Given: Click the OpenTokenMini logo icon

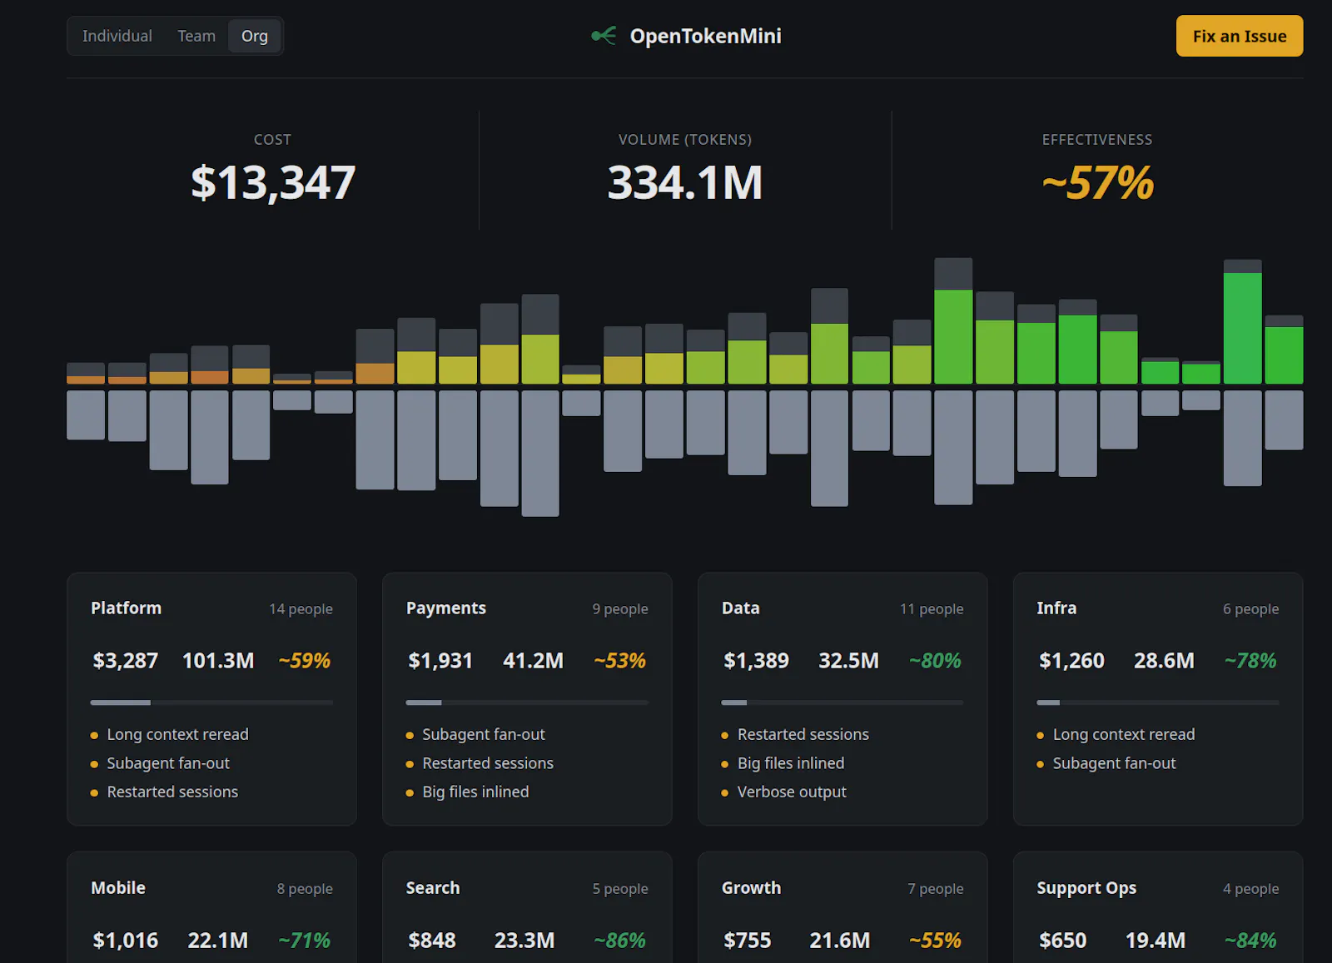Looking at the screenshot, I should (x=604, y=36).
